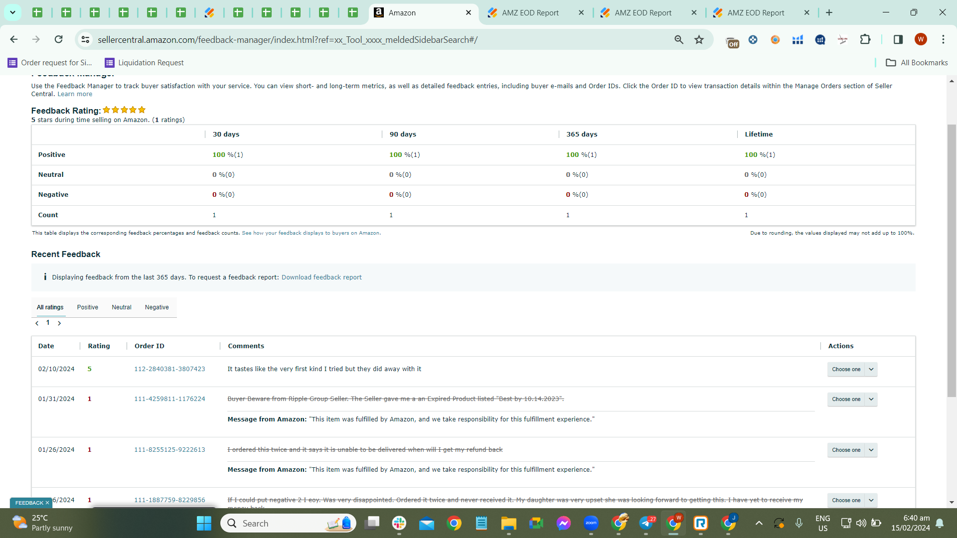Open the All Bookmarks folder
This screenshot has height=538, width=957.
pos(917,63)
